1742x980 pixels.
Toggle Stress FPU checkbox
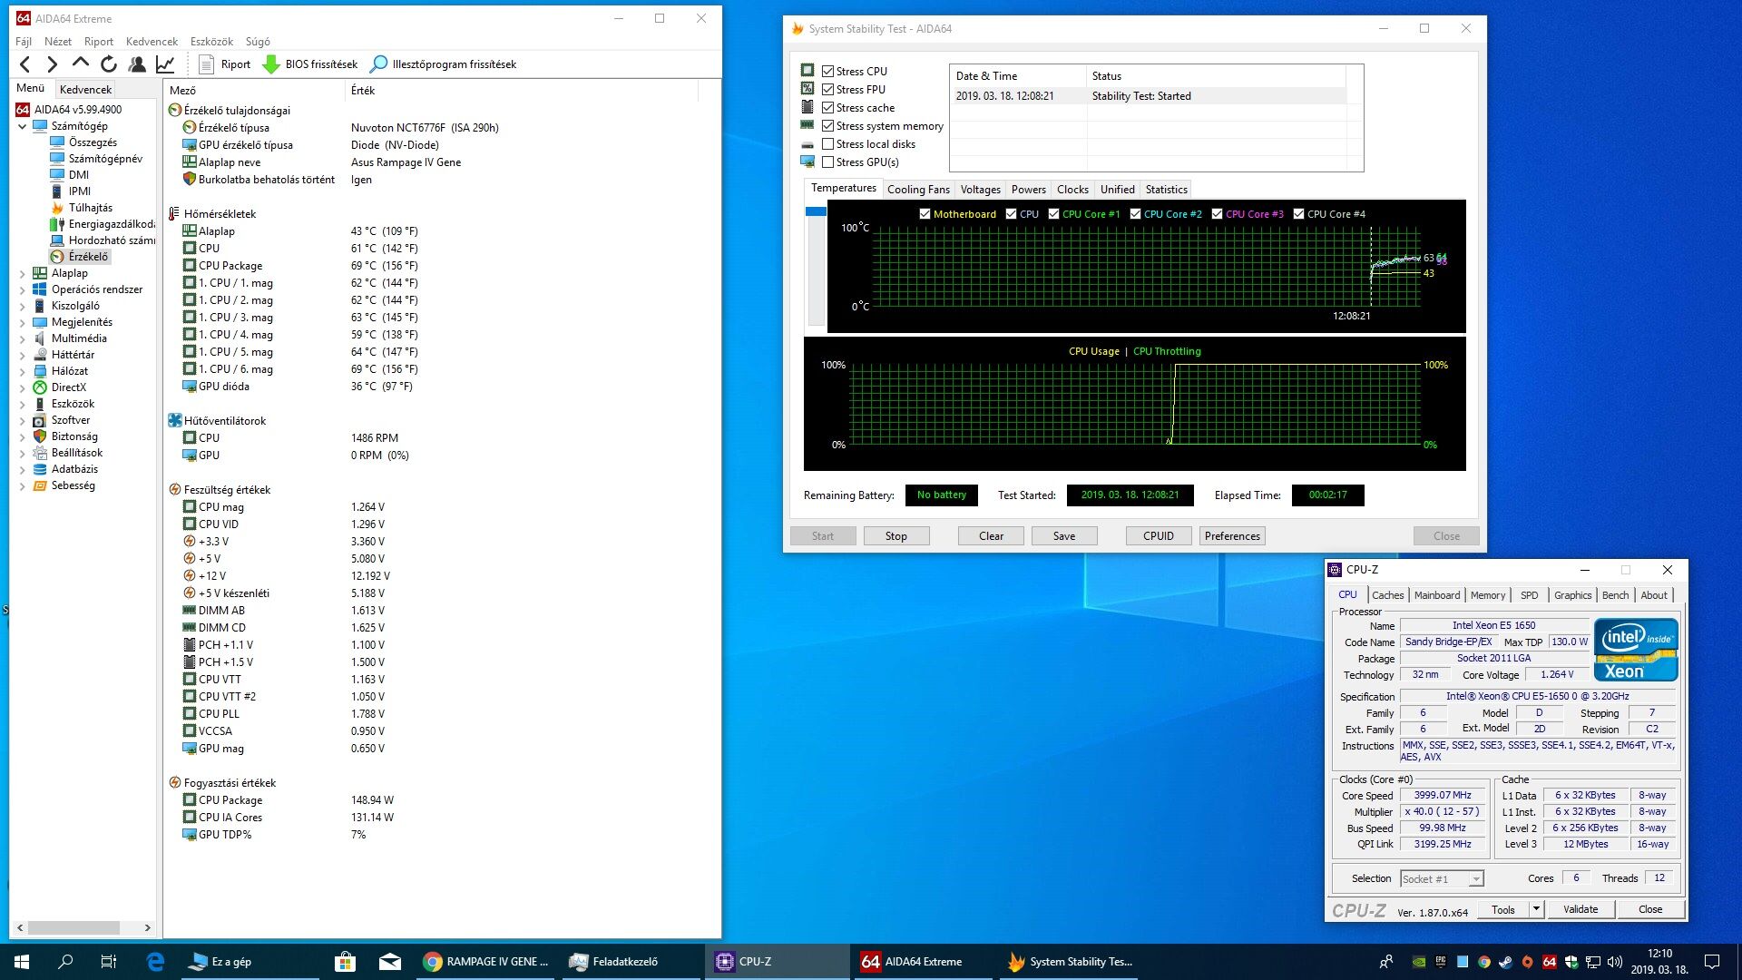tap(827, 89)
